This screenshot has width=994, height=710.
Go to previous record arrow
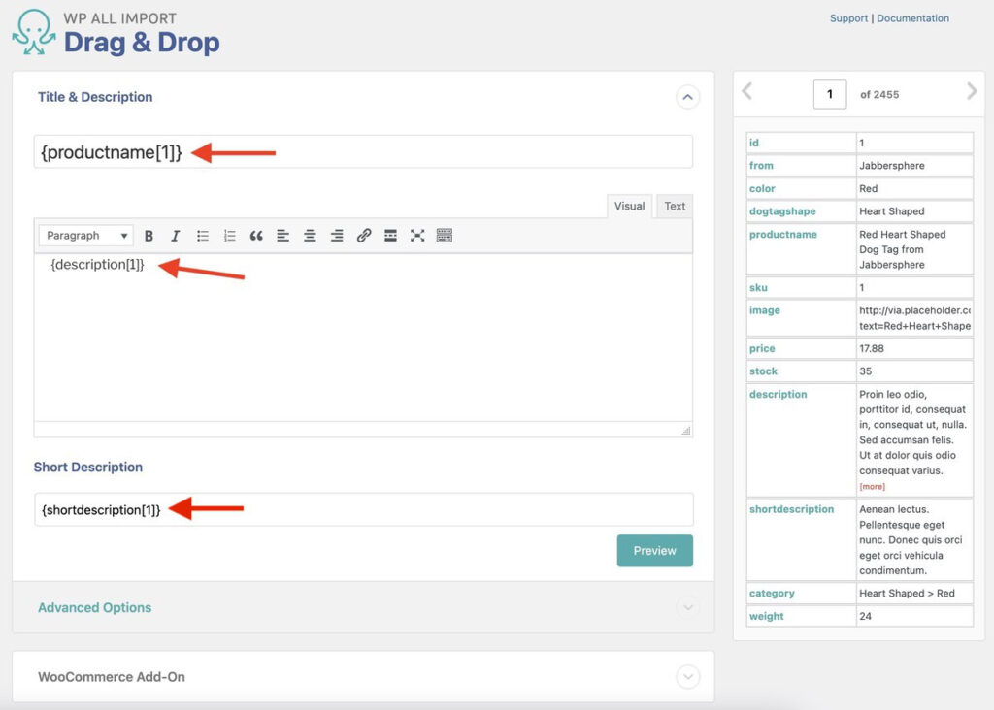[x=747, y=91]
